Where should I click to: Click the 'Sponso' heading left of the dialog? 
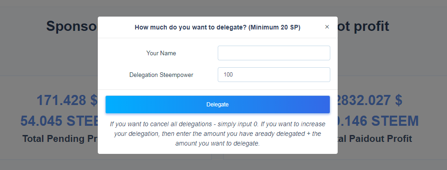click(72, 26)
